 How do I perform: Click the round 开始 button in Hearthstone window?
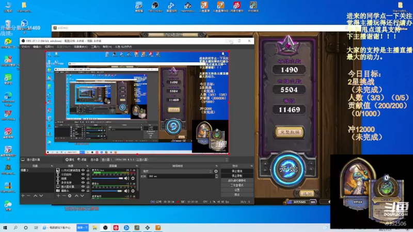(x=289, y=169)
